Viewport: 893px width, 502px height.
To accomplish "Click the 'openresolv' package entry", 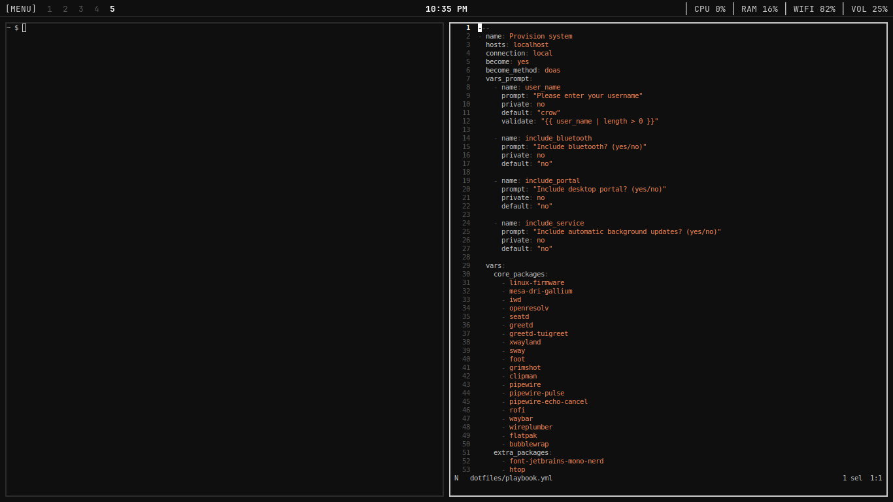I will (x=529, y=309).
